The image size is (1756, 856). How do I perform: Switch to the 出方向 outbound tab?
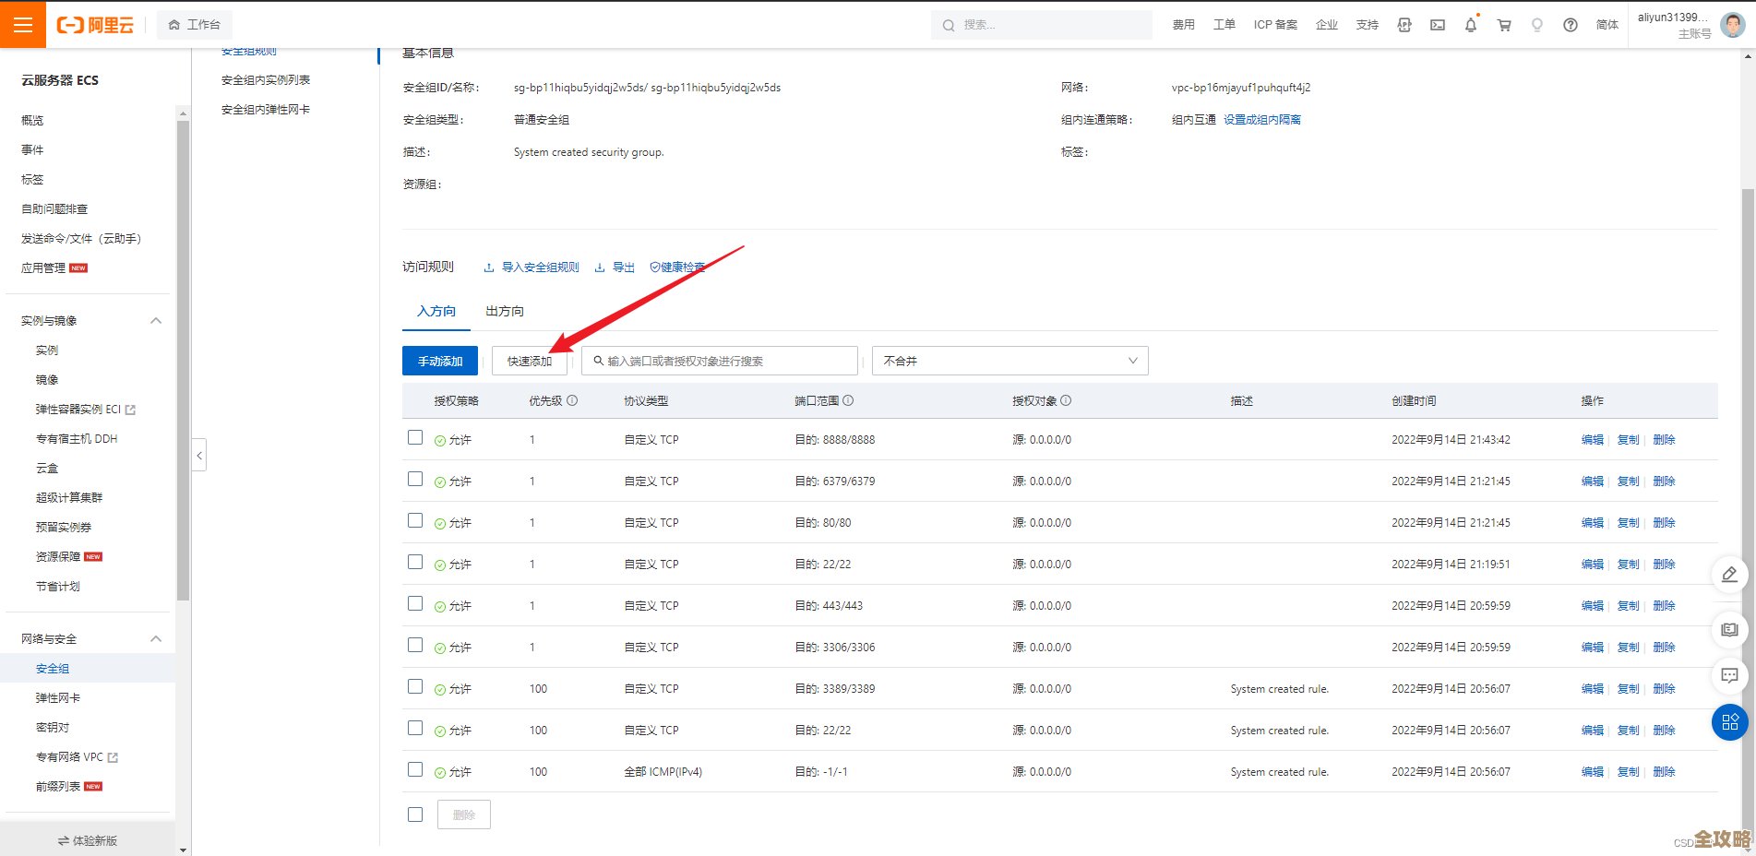coord(504,312)
